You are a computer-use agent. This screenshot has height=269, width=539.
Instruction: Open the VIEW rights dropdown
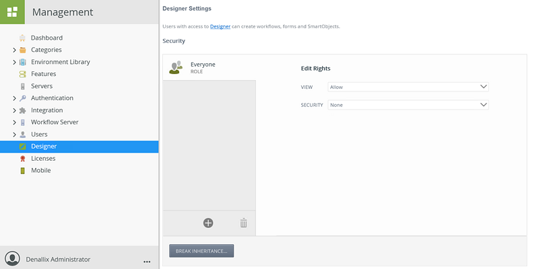[x=408, y=87]
